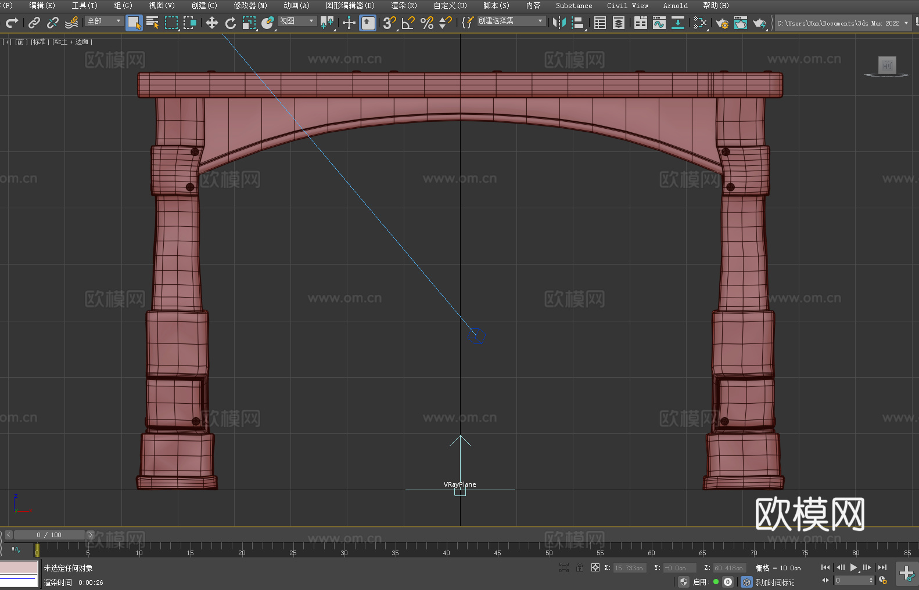Click the [粘土 + 边面] shading label
Image resolution: width=919 pixels, height=590 pixels.
[x=72, y=42]
